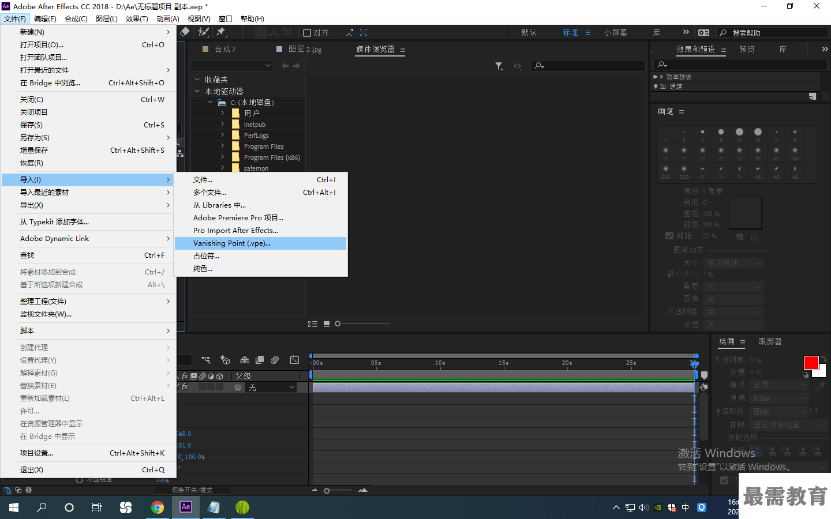Expand the inetpub folder node
This screenshot has height=519, width=831.
(x=223, y=124)
